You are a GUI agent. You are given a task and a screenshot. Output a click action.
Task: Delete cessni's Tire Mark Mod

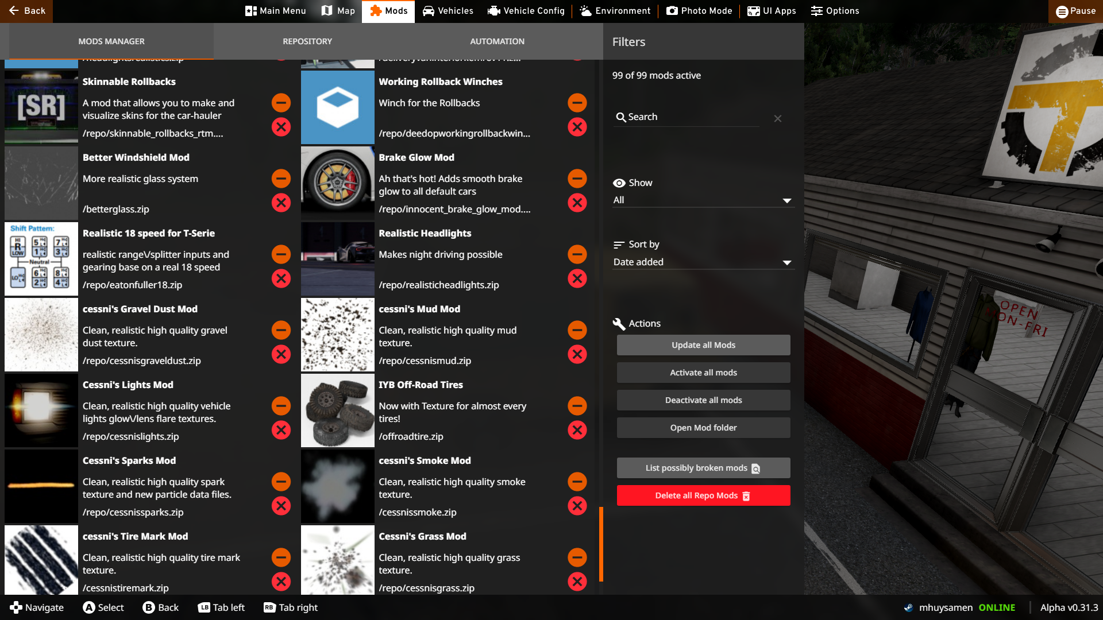tap(281, 582)
